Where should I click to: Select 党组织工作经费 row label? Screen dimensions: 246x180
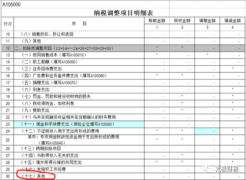[79, 169]
